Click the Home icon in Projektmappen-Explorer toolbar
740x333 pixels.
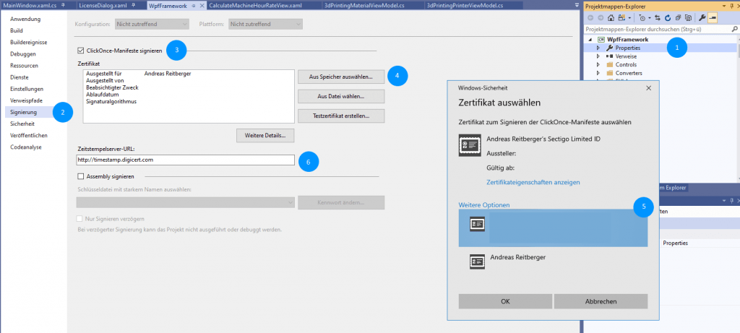click(x=611, y=17)
